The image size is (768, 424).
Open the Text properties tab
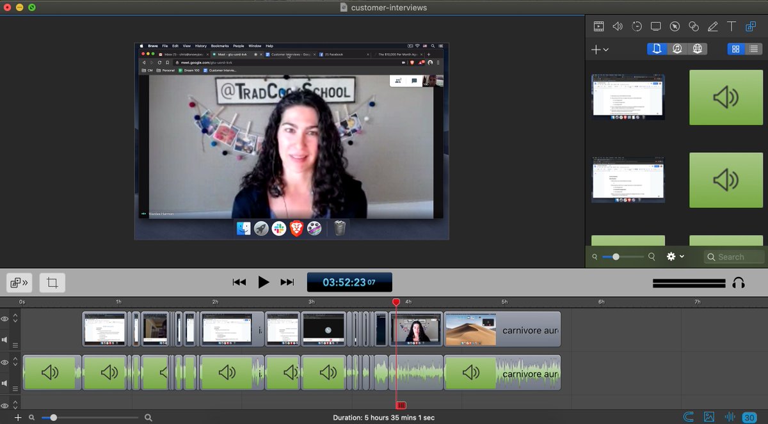pyautogui.click(x=732, y=26)
